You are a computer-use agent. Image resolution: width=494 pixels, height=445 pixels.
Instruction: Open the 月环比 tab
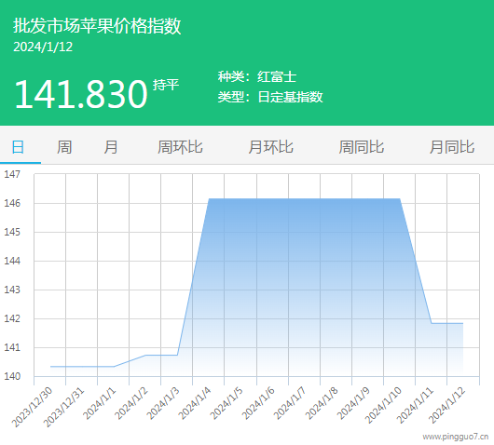270,147
